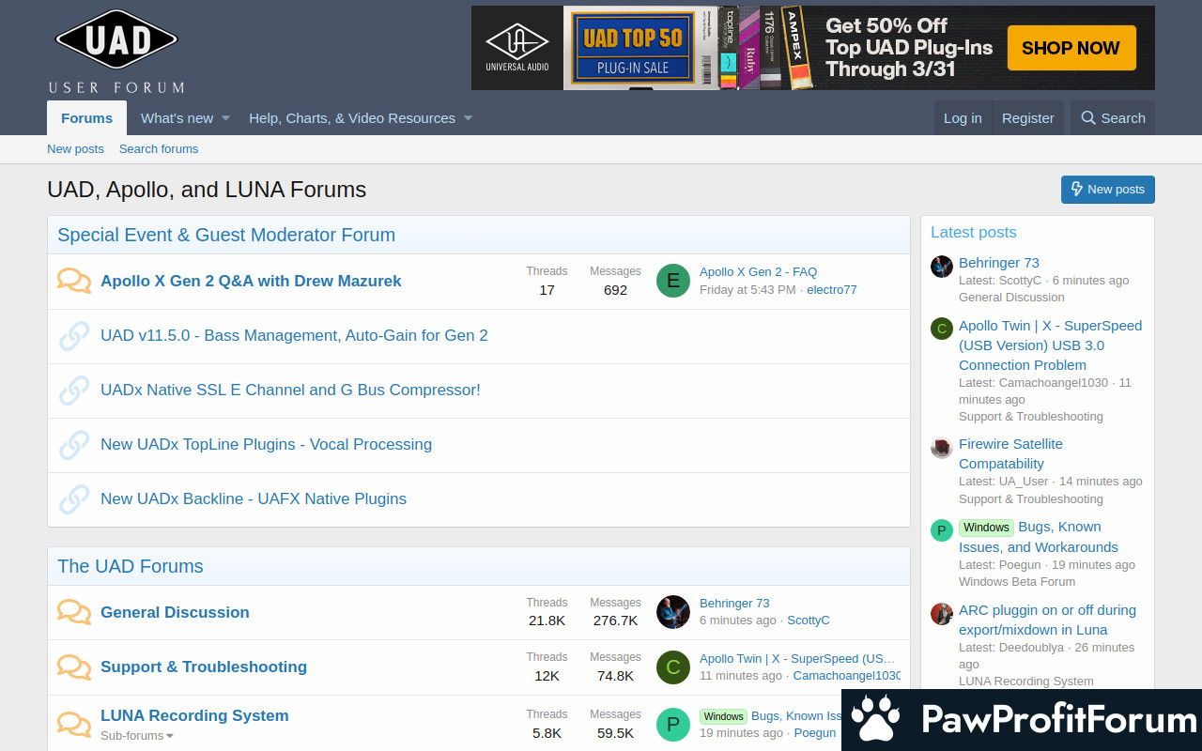This screenshot has width=1202, height=751.
Task: Click the Register button
Action: coord(1028,118)
